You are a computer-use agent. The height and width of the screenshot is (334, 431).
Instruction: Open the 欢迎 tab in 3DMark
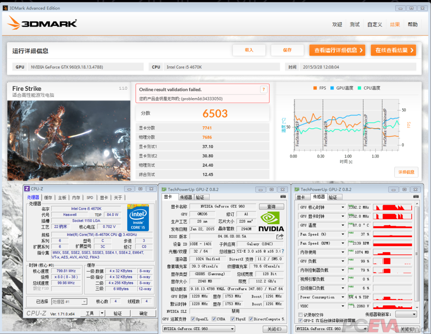point(337,25)
